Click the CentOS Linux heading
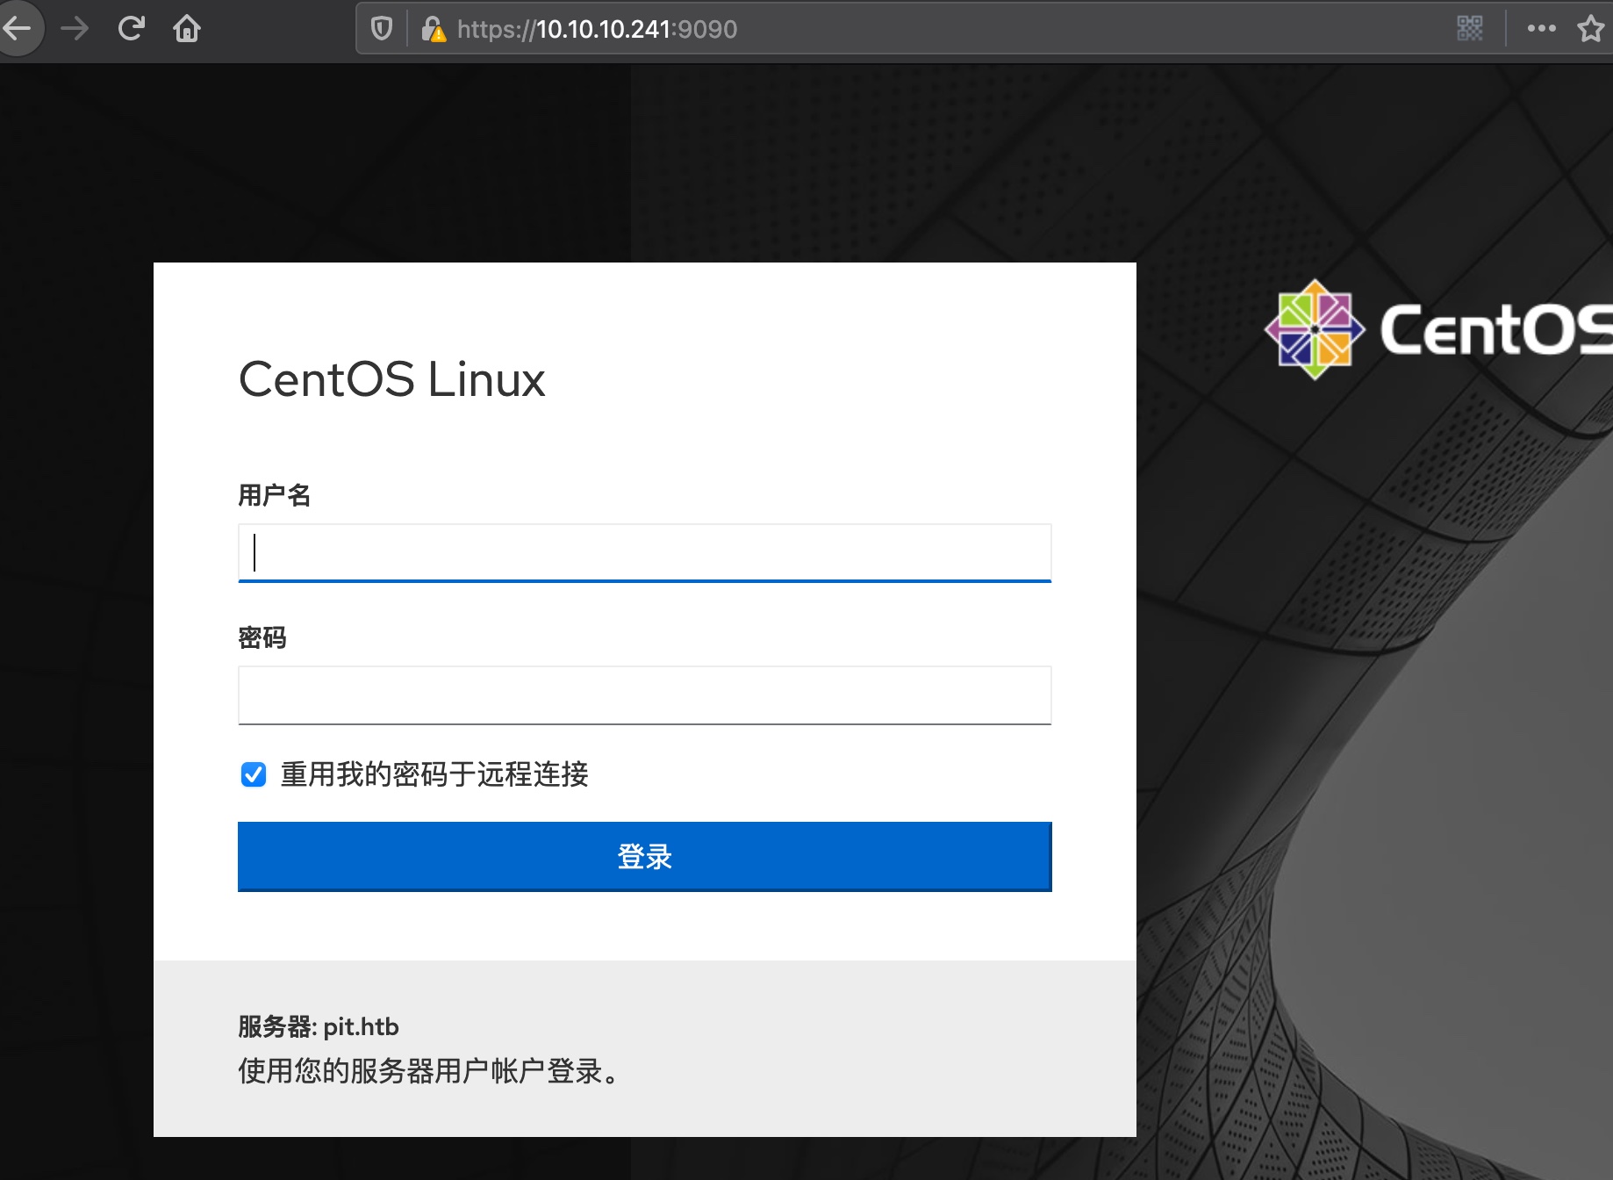The image size is (1613, 1180). pos(392,380)
